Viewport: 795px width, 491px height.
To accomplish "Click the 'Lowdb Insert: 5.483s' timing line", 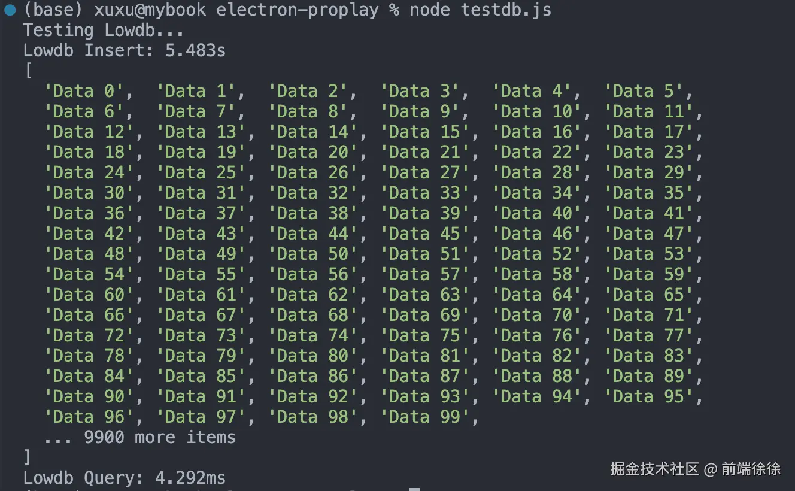I will tap(124, 50).
